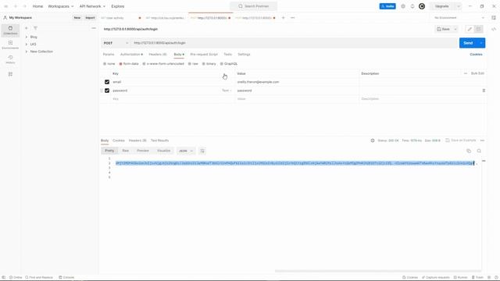
Task: Open the Cookies link below Send
Action: click(x=476, y=55)
